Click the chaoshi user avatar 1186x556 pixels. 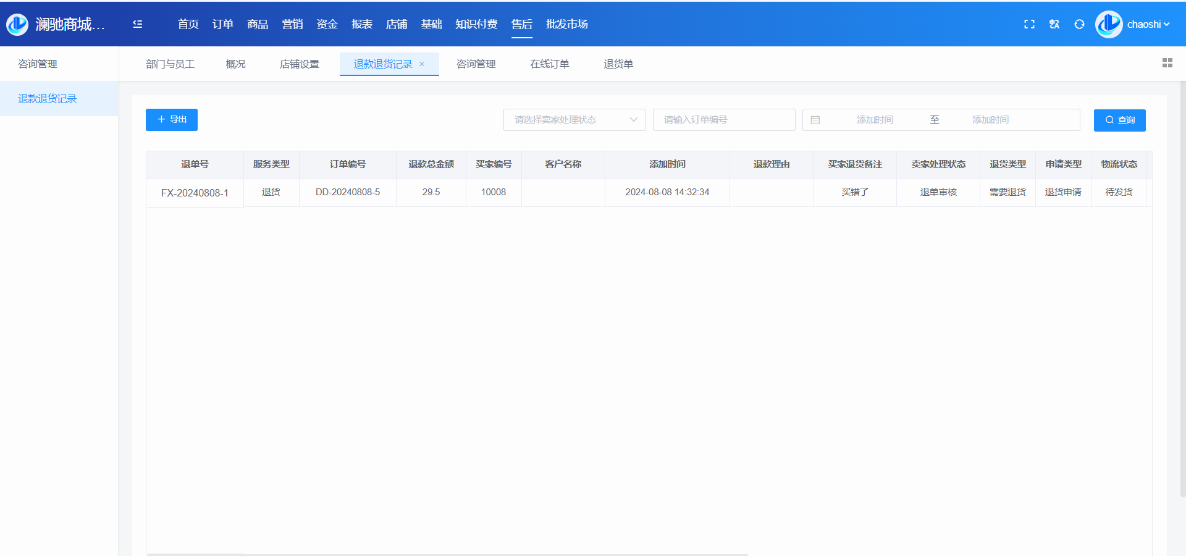1109,24
